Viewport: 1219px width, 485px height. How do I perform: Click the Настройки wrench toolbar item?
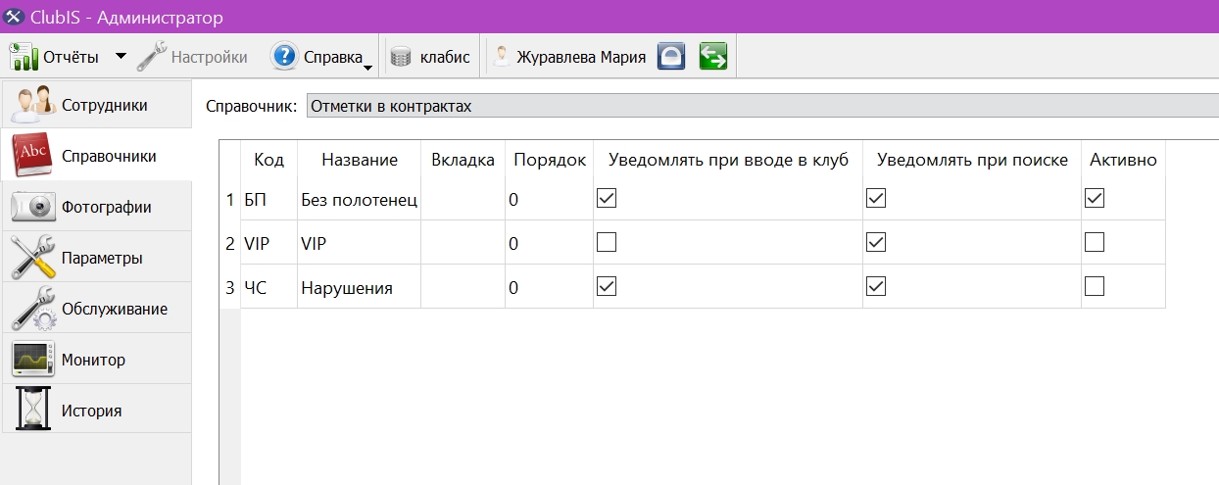[192, 57]
